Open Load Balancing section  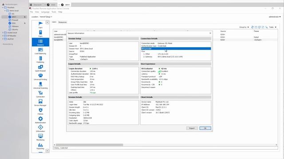click(x=40, y=51)
